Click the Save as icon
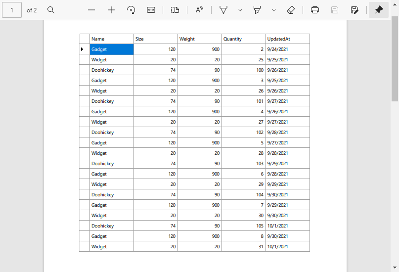The image size is (399, 272). tap(355, 10)
